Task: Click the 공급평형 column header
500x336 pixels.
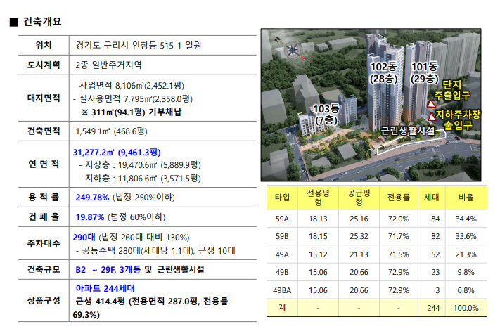Action: pyautogui.click(x=359, y=198)
